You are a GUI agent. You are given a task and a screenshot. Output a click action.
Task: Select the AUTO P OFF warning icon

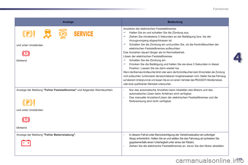coord(63,34)
